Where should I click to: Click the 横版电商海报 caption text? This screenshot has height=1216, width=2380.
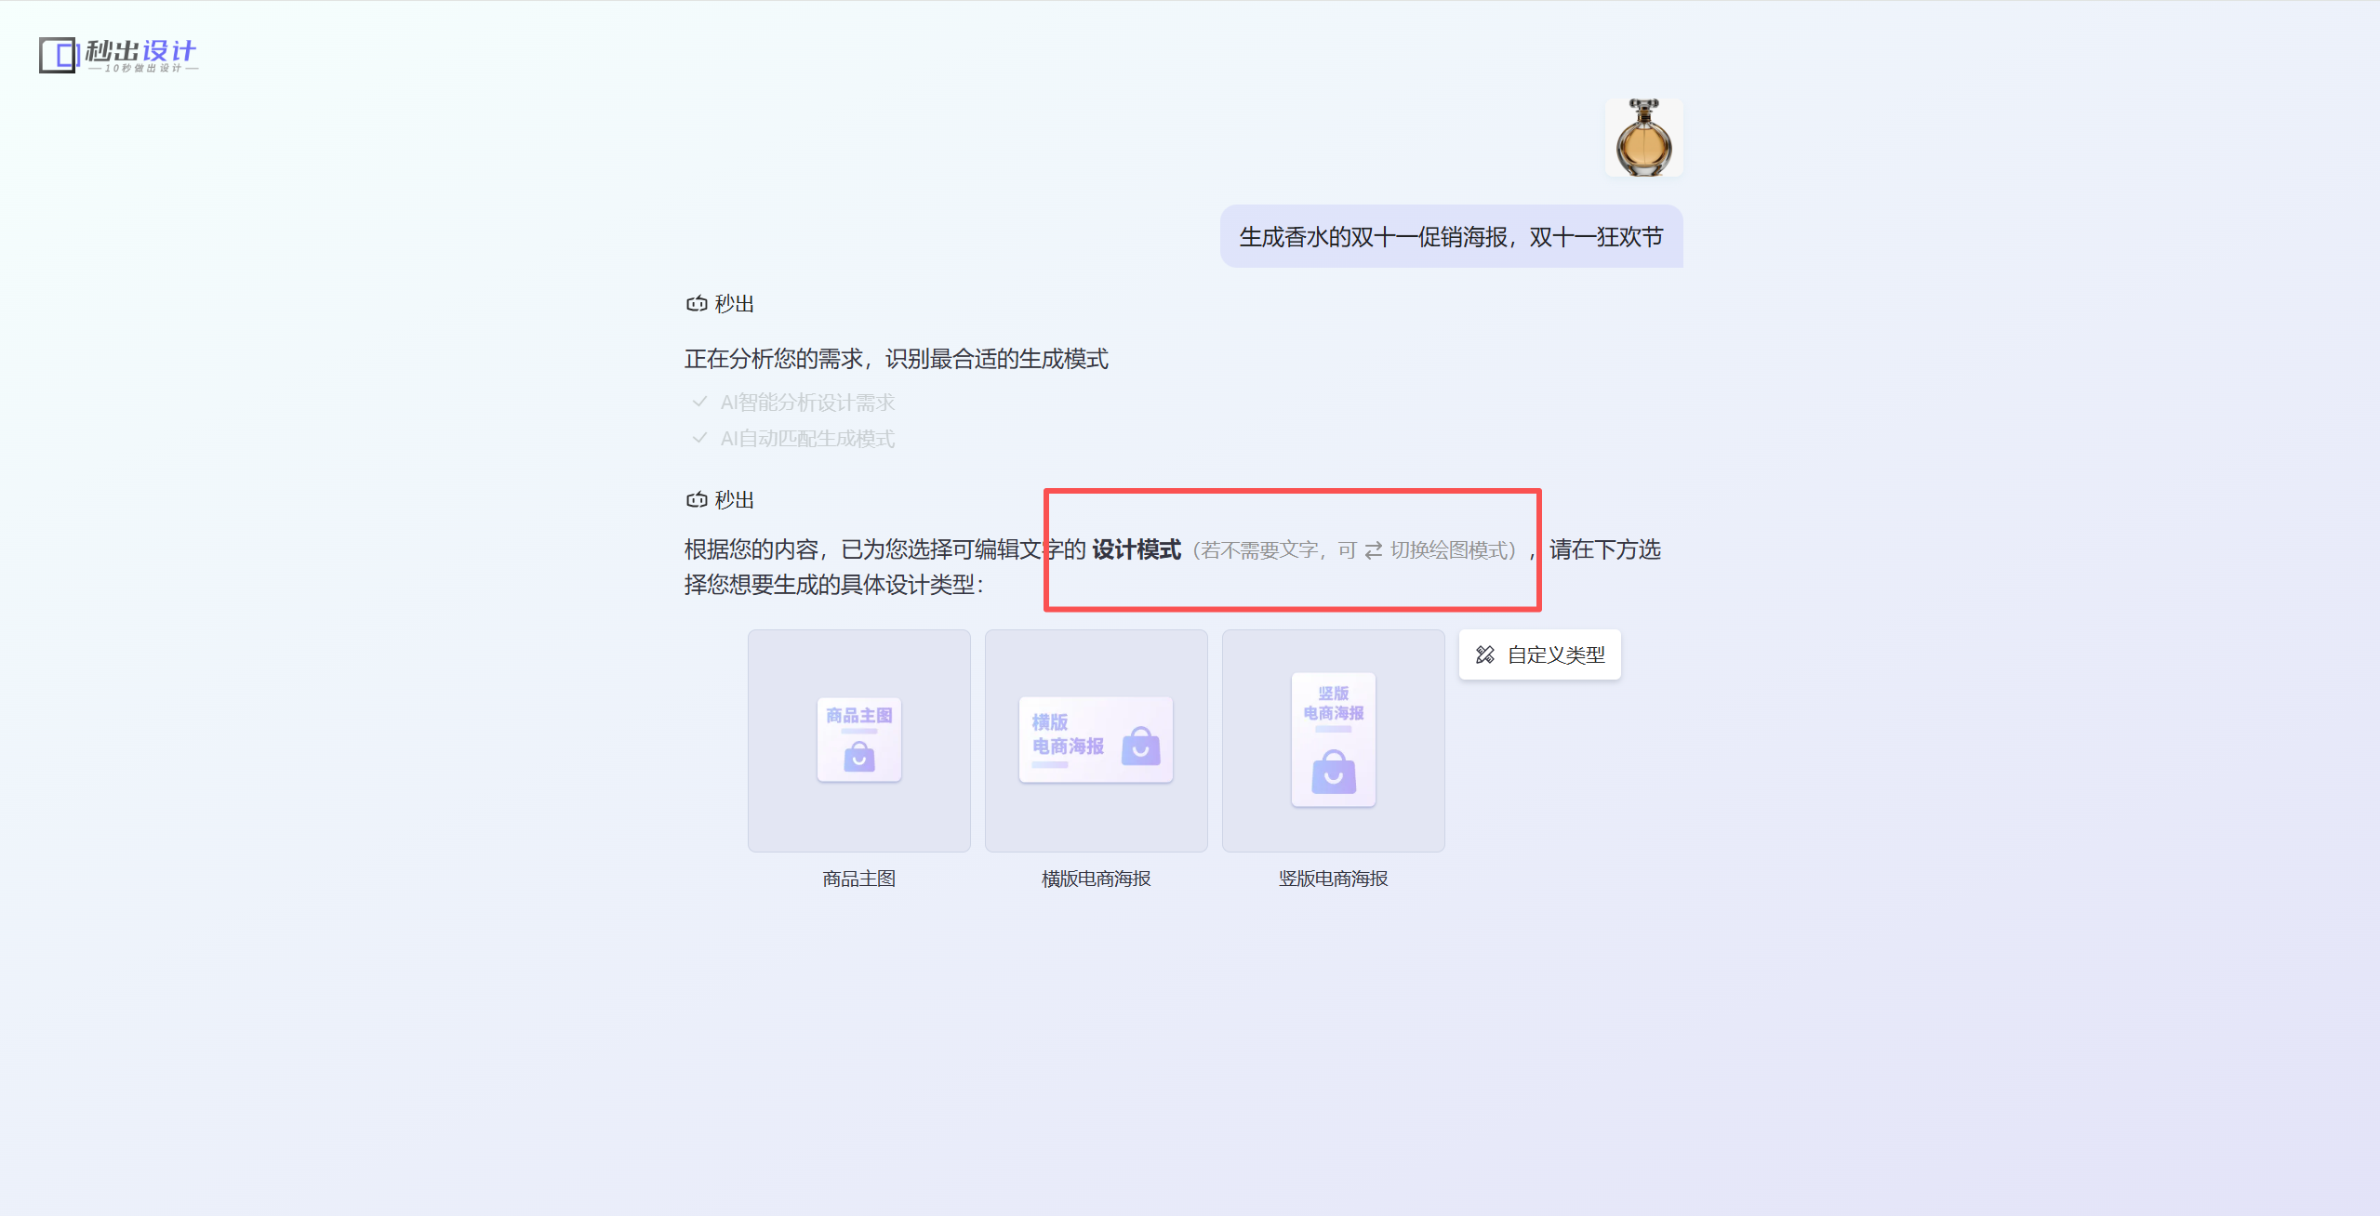(1096, 879)
